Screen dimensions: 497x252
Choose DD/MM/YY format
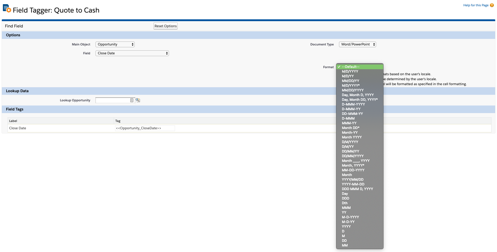(x=360, y=151)
